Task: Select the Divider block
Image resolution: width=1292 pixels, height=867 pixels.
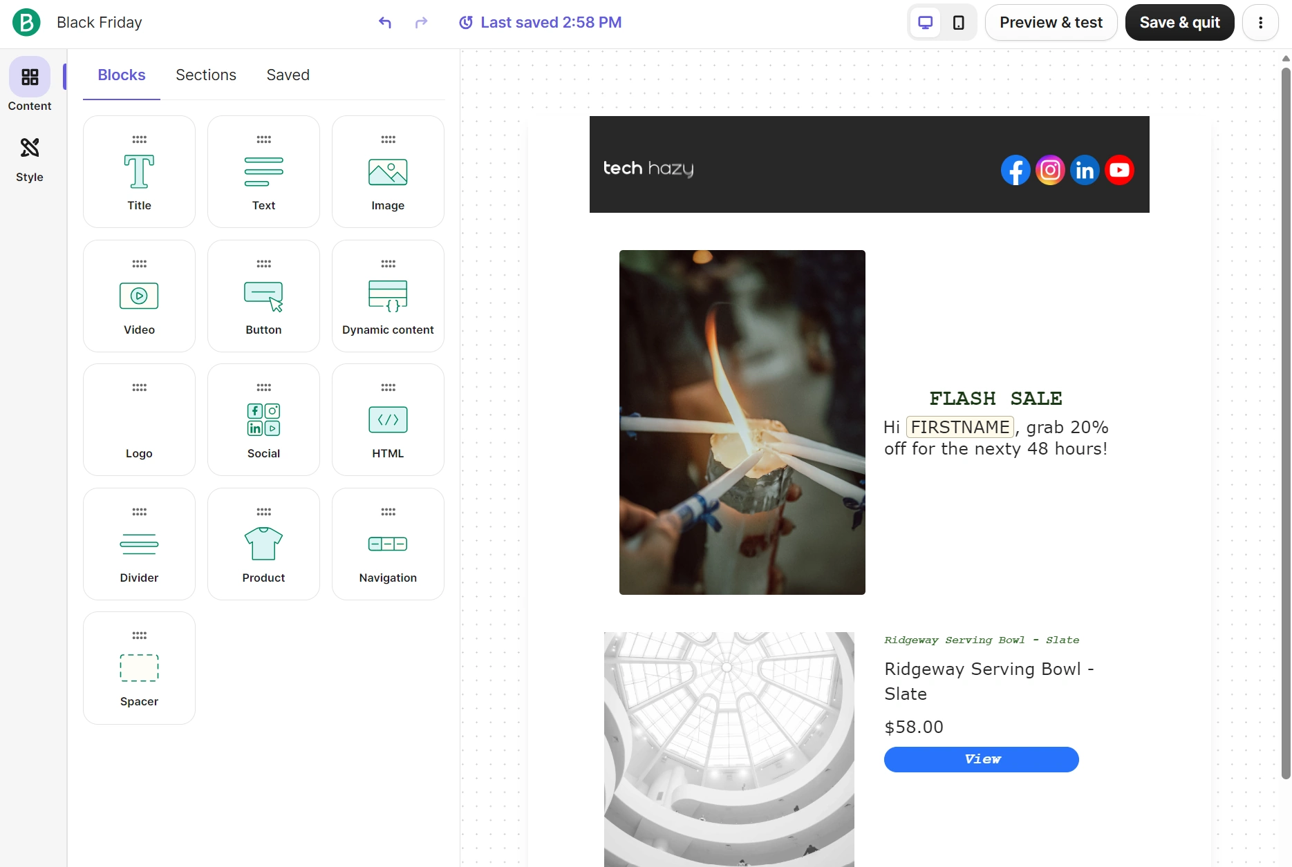Action: (139, 544)
